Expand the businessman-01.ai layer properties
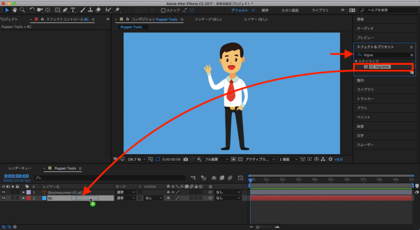 23,192
